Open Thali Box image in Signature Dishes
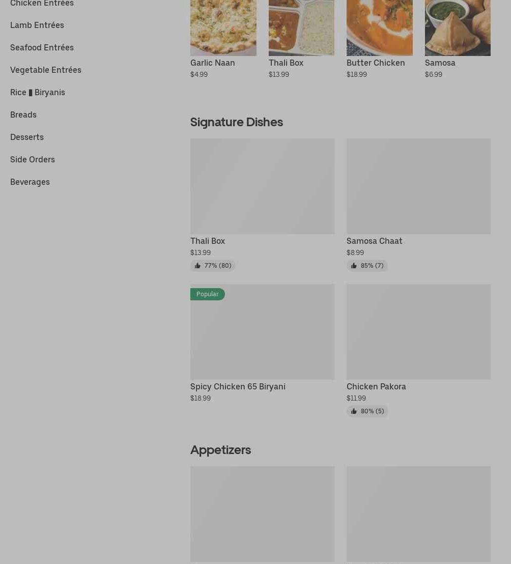This screenshot has width=511, height=564. [x=262, y=186]
